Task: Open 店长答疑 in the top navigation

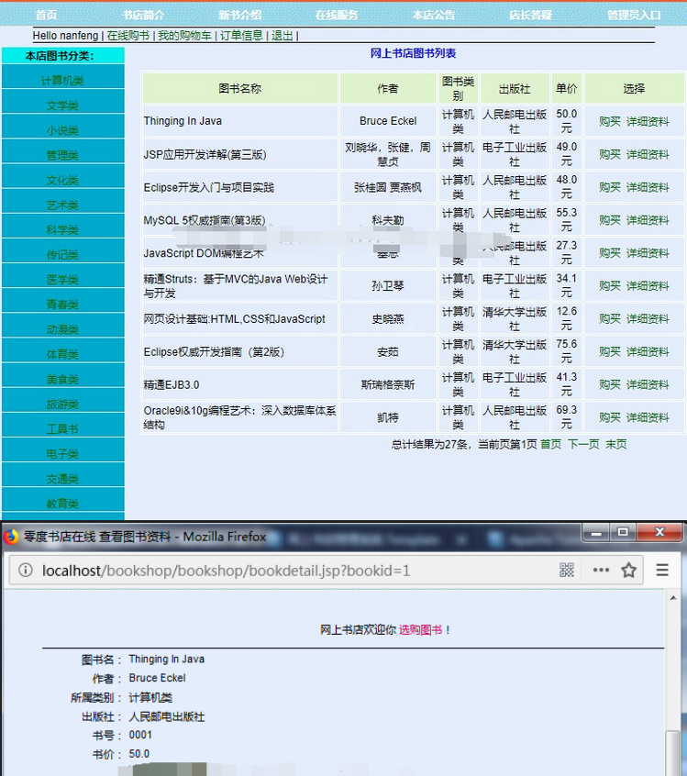Action: click(x=531, y=15)
